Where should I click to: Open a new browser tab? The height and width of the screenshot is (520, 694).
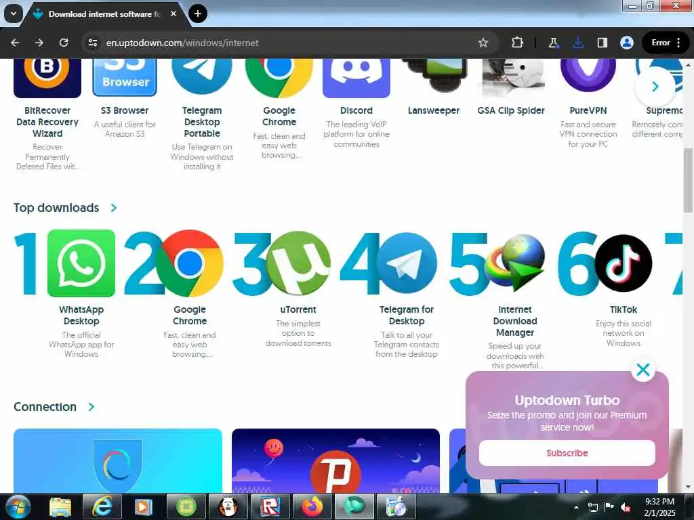[198, 14]
